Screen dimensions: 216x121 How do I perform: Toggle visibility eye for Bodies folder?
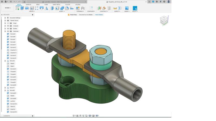point(8,29)
